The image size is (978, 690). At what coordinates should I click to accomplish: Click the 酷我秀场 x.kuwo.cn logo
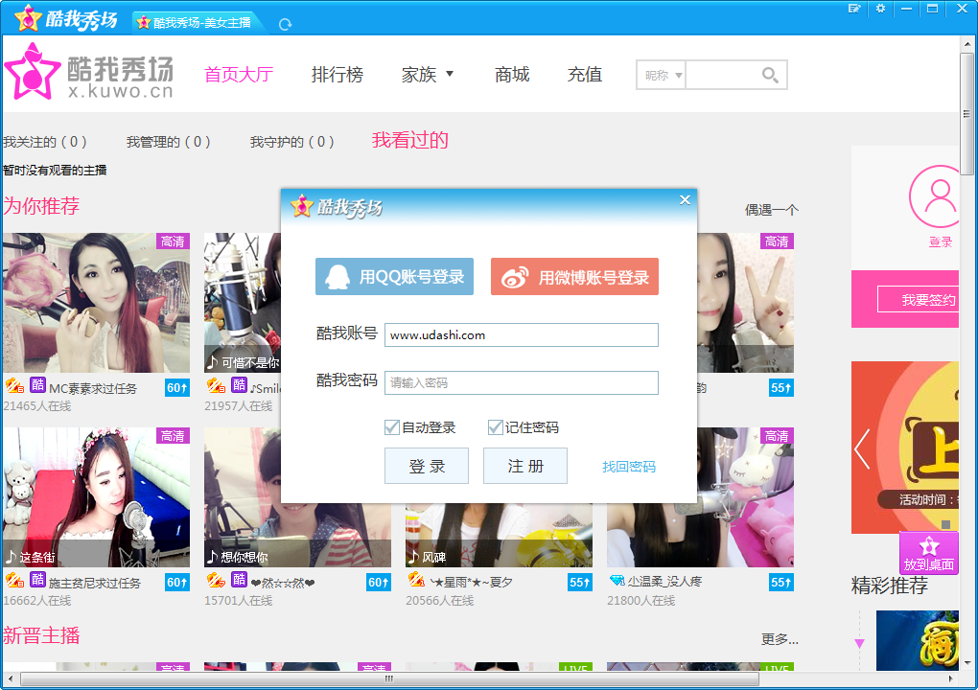pos(88,72)
